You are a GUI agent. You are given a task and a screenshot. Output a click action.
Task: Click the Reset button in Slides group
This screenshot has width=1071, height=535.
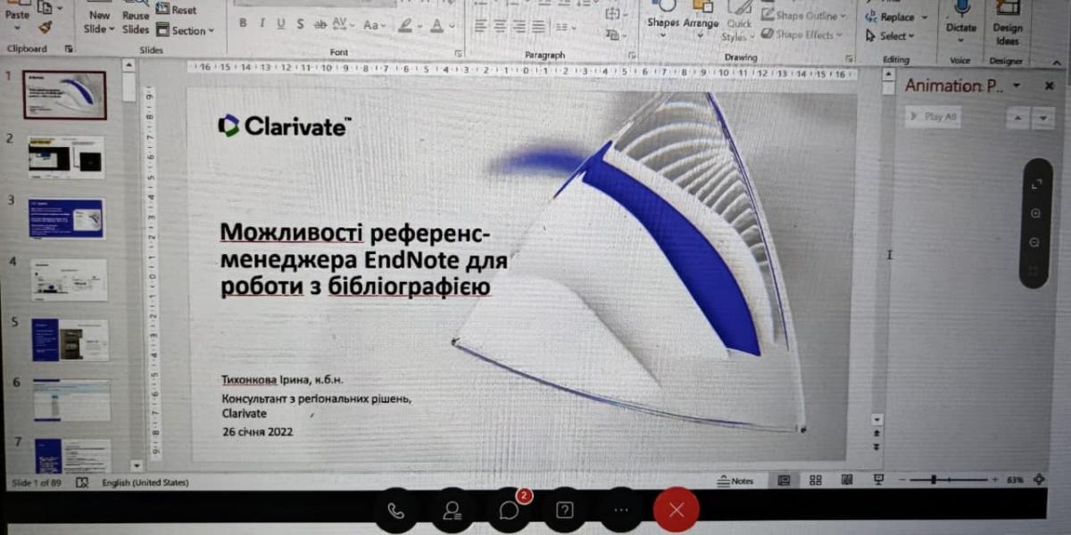177,10
